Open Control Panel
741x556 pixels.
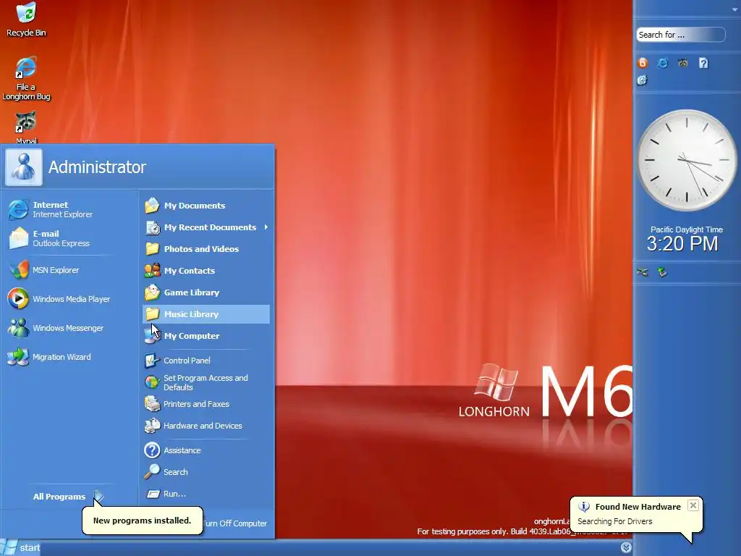[206, 361]
